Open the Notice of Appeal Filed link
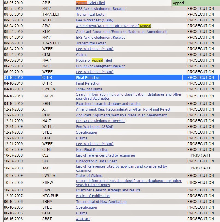Viewport: 220px width, 222px height. (94, 60)
